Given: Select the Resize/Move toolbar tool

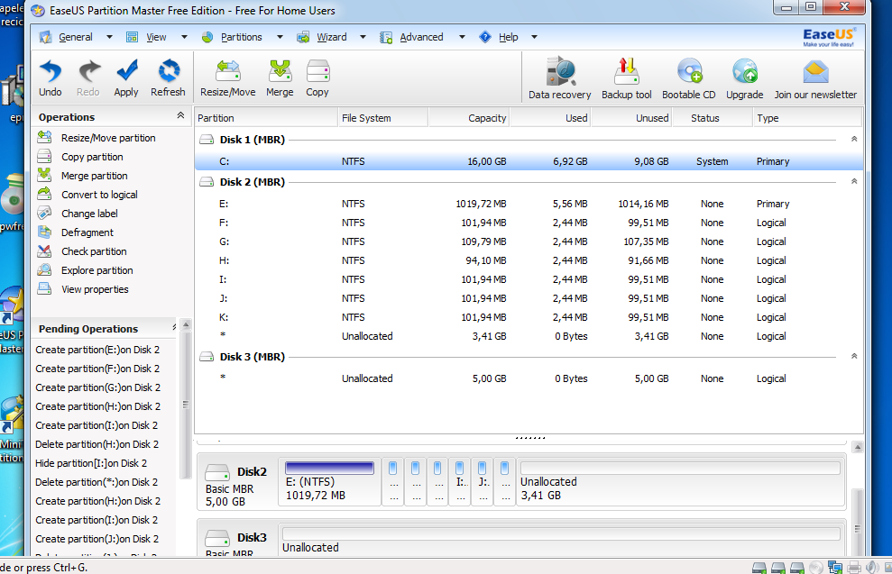Looking at the screenshot, I should (x=227, y=77).
